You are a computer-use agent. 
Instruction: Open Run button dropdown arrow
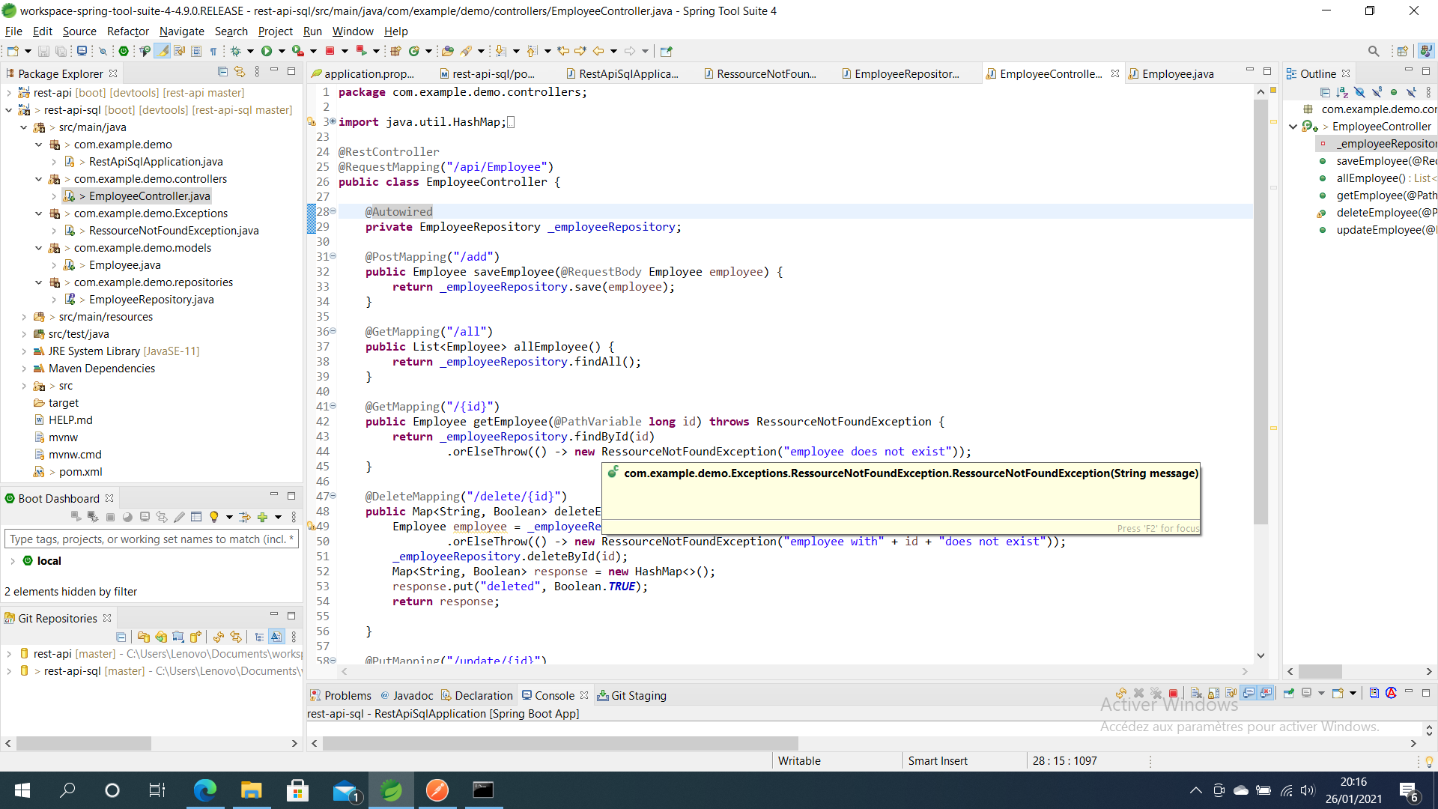(282, 51)
